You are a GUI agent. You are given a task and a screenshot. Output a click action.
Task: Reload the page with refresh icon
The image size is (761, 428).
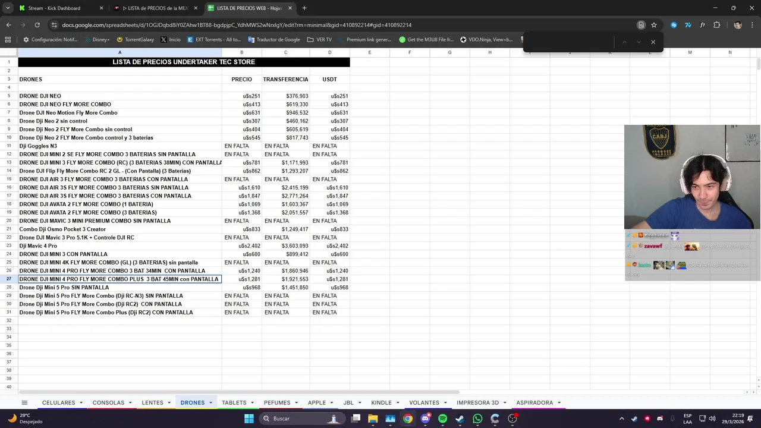pos(37,25)
